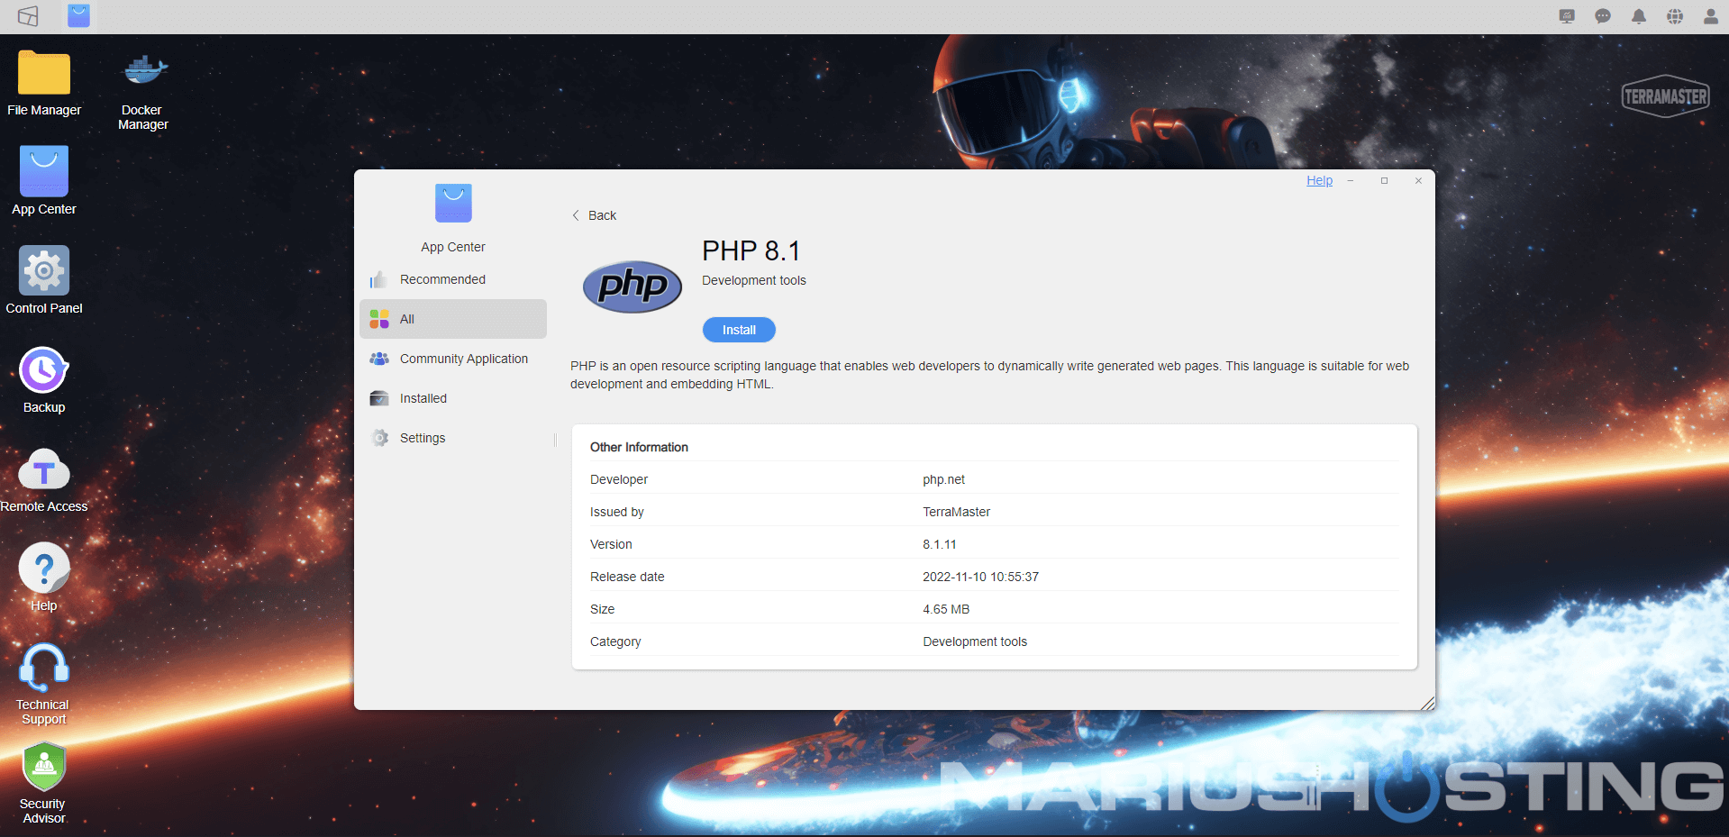
Task: Open App Center Settings
Action: [453, 438]
